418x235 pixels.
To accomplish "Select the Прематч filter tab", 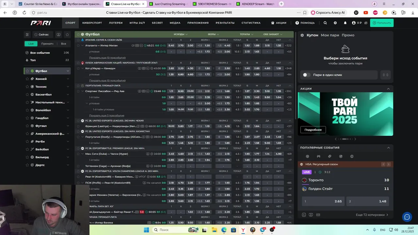I will pos(47,44).
